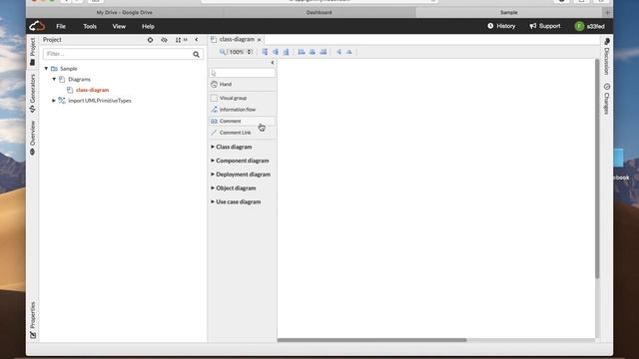Select class-diagram in the project tree
The height and width of the screenshot is (359, 639).
click(92, 90)
